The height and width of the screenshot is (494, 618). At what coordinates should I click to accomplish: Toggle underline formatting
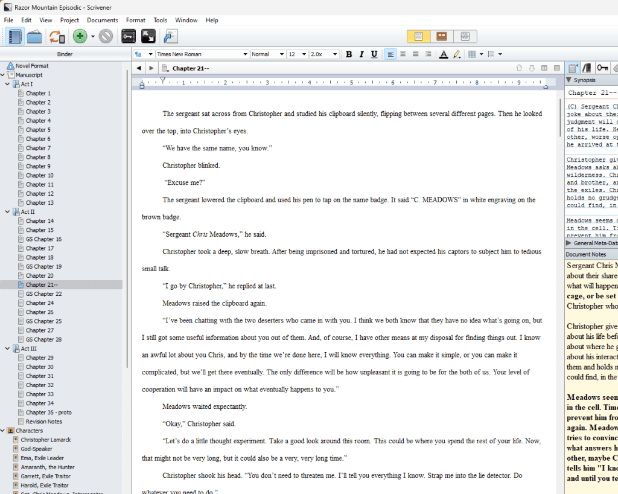coord(374,54)
